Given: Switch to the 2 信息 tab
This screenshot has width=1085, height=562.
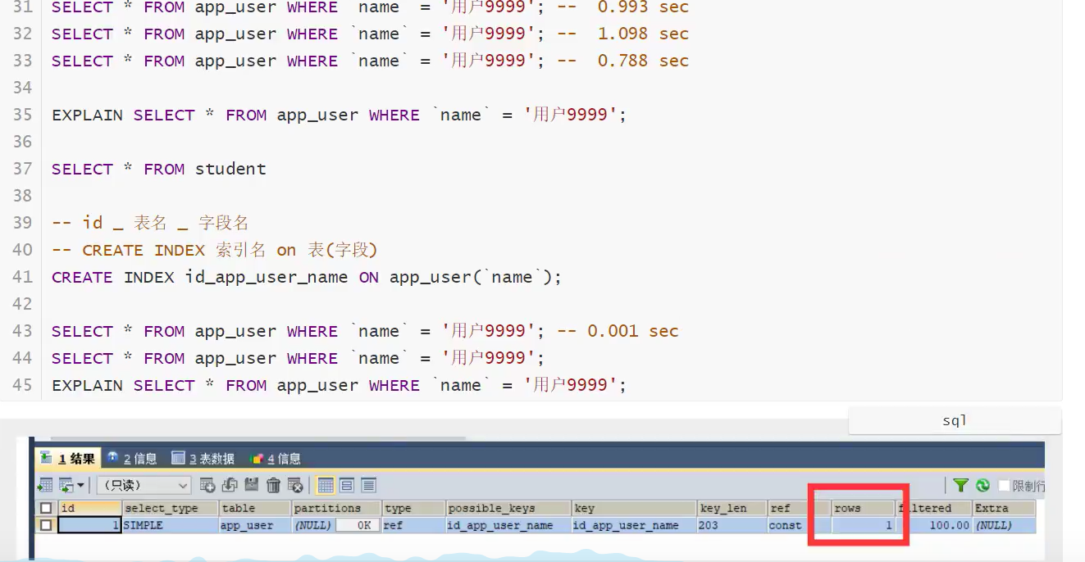Looking at the screenshot, I should tap(131, 458).
